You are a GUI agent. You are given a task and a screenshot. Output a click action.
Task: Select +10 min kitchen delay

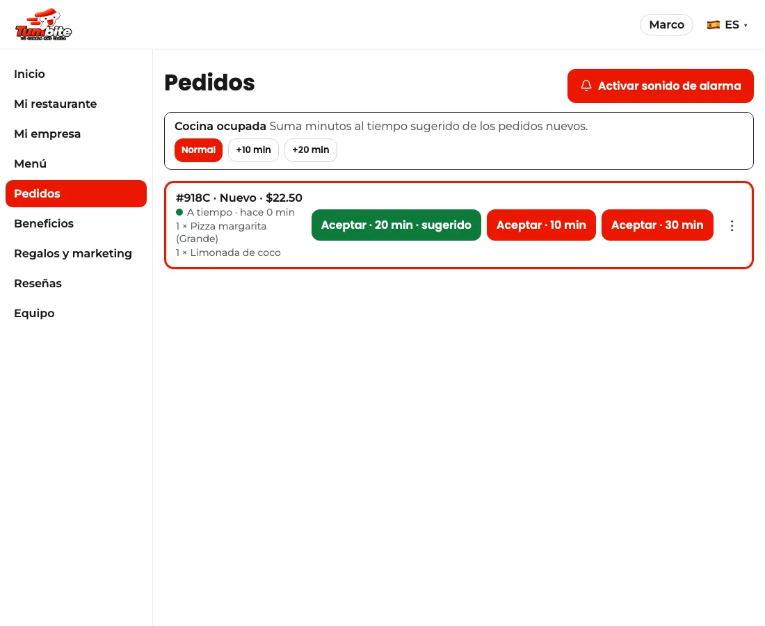tap(253, 150)
